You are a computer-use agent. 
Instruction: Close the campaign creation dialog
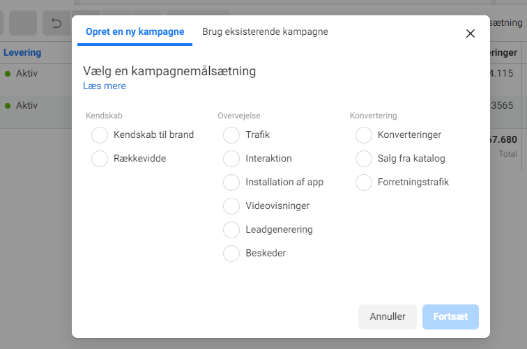pyautogui.click(x=471, y=33)
